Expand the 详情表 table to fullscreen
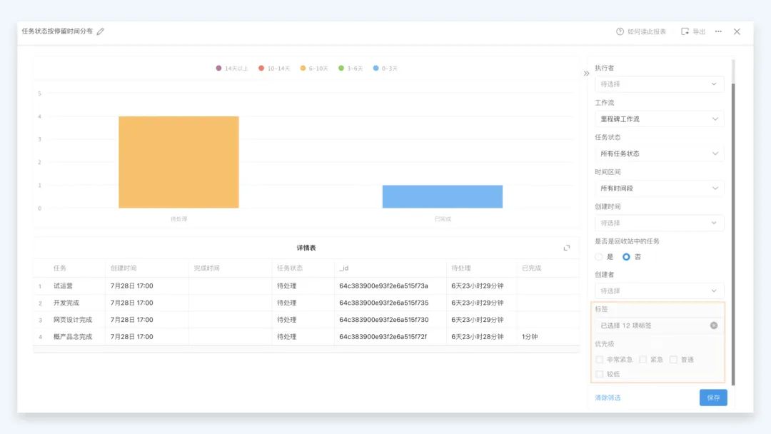The width and height of the screenshot is (771, 434). click(x=567, y=248)
